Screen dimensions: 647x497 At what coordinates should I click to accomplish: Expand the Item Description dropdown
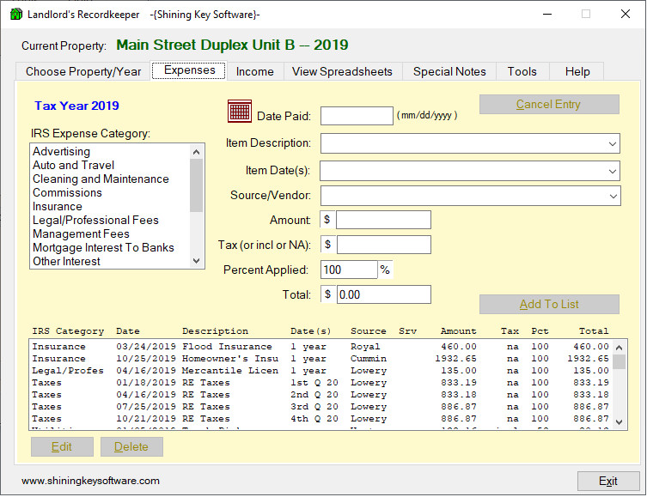click(613, 144)
